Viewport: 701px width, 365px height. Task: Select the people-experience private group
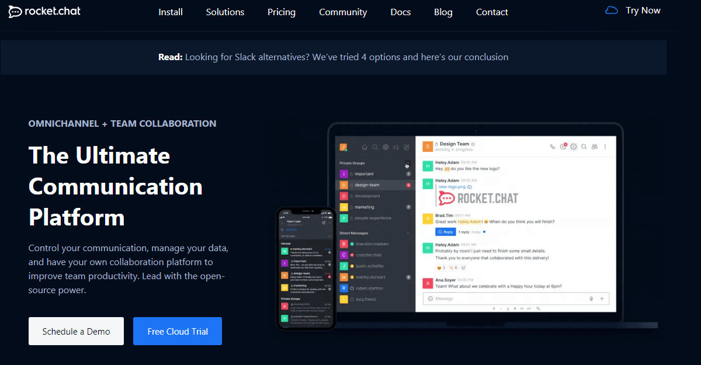[376, 218]
